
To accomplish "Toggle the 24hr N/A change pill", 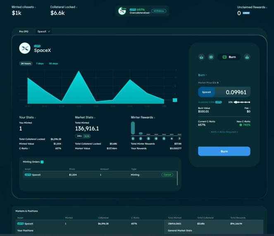I will (83, 136).
